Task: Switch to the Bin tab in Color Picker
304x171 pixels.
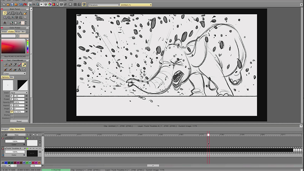Action: click(x=23, y=31)
